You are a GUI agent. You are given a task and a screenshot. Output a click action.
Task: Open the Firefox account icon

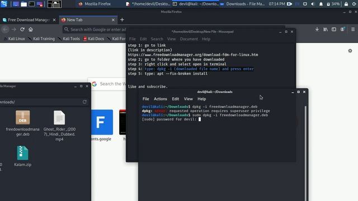(342, 30)
